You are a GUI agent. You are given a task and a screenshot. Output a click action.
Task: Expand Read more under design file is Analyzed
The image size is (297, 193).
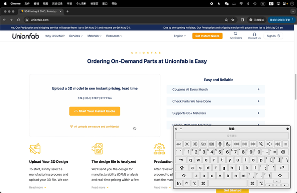(100, 188)
